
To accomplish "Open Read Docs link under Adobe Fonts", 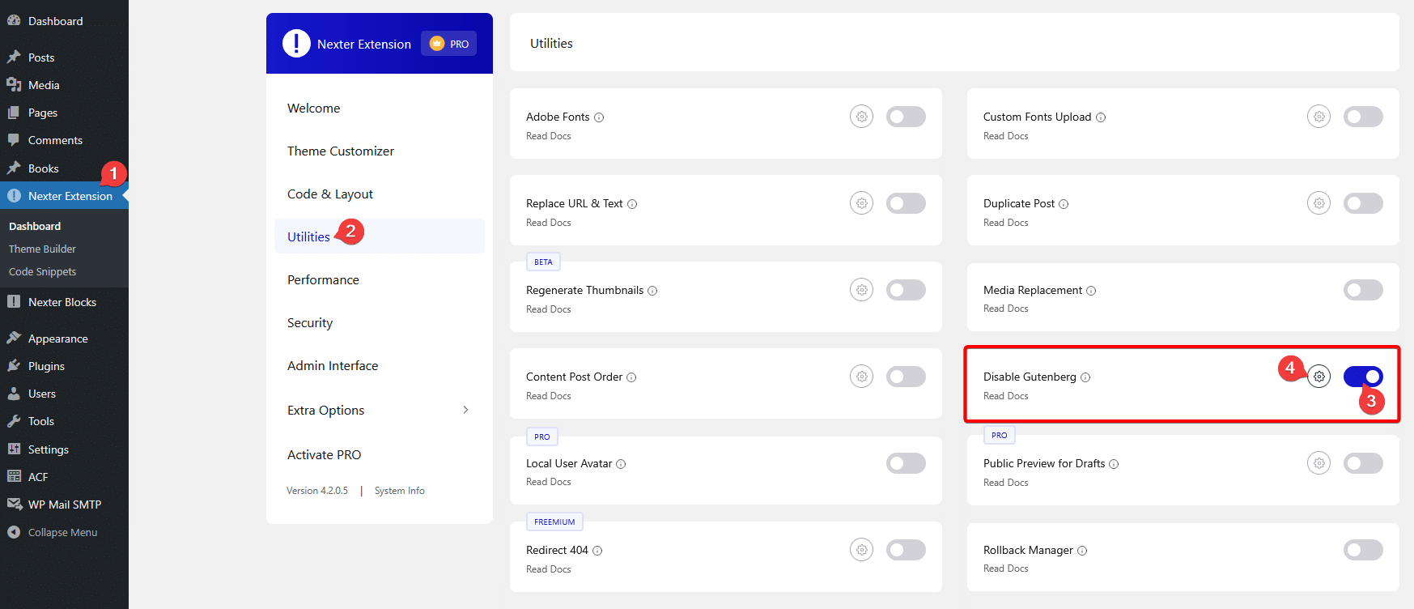I will point(548,136).
